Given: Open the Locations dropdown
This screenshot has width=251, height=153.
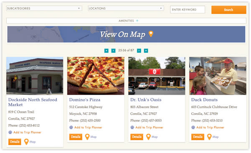Looking at the screenshot, I should click(126, 8).
